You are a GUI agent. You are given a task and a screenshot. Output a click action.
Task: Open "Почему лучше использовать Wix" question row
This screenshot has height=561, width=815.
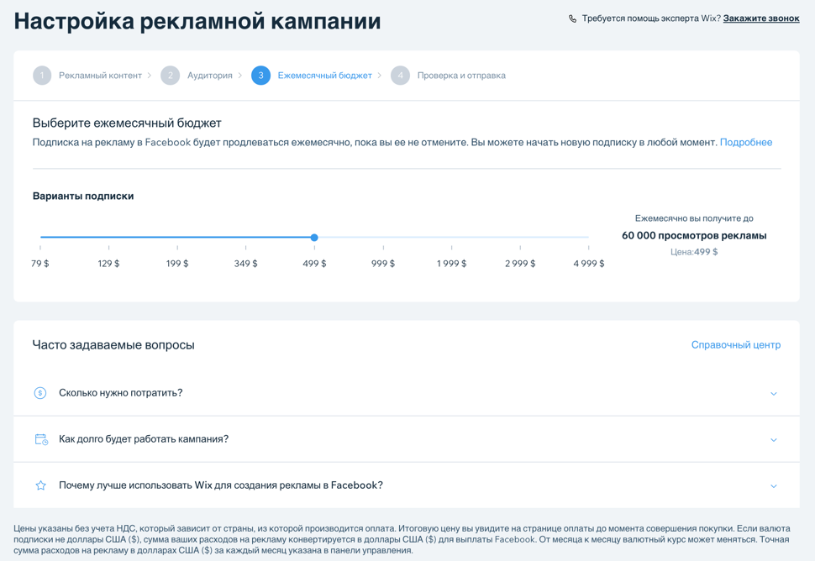407,485
